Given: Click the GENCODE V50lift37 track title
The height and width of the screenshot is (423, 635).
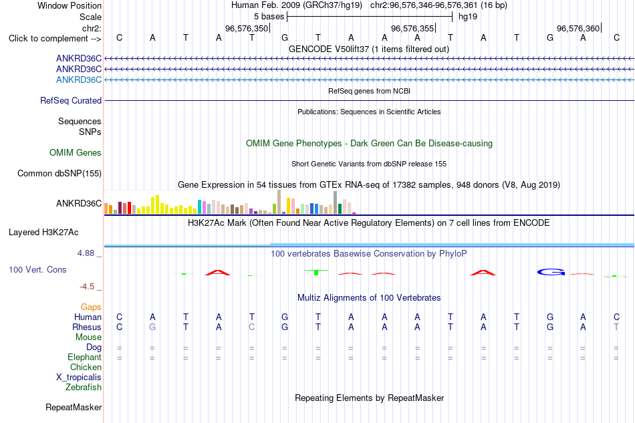Looking at the screenshot, I should click(x=369, y=49).
